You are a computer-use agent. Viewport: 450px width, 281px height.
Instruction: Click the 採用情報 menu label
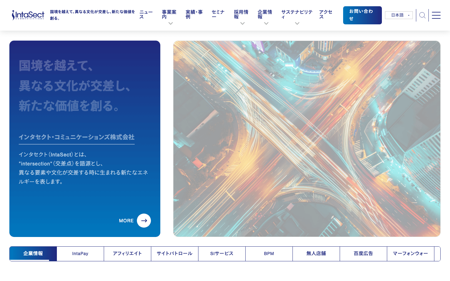pyautogui.click(x=241, y=14)
